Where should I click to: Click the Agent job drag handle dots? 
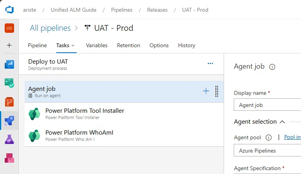click(217, 91)
